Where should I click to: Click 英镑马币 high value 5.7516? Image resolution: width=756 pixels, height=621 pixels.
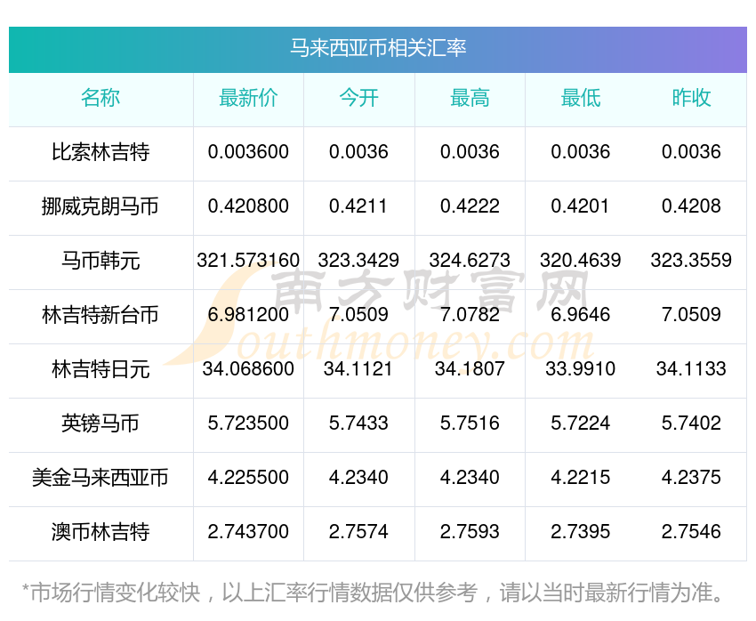(470, 423)
